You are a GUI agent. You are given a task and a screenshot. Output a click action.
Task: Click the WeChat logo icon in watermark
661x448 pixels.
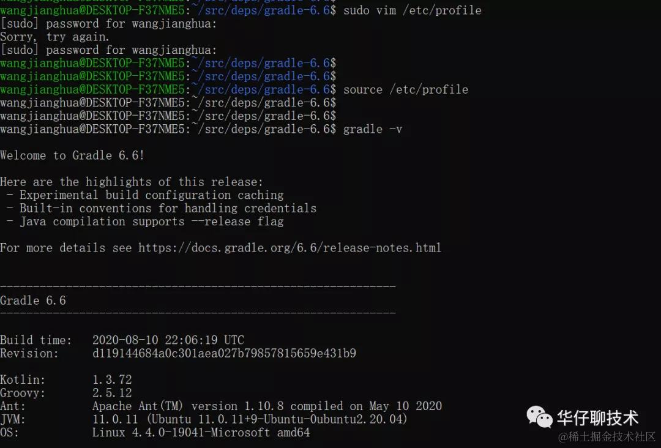click(x=539, y=417)
